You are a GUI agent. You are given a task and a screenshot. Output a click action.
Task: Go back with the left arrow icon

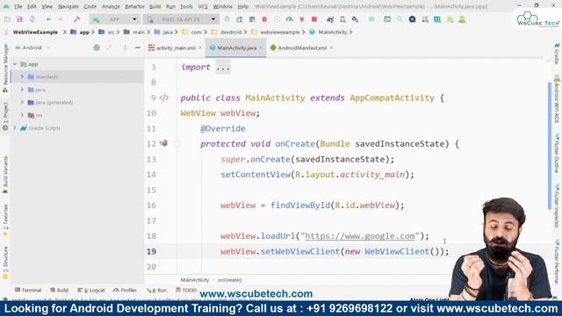[48, 19]
